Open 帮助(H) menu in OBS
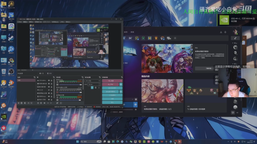257x144 pixels. pyautogui.click(x=68, y=22)
